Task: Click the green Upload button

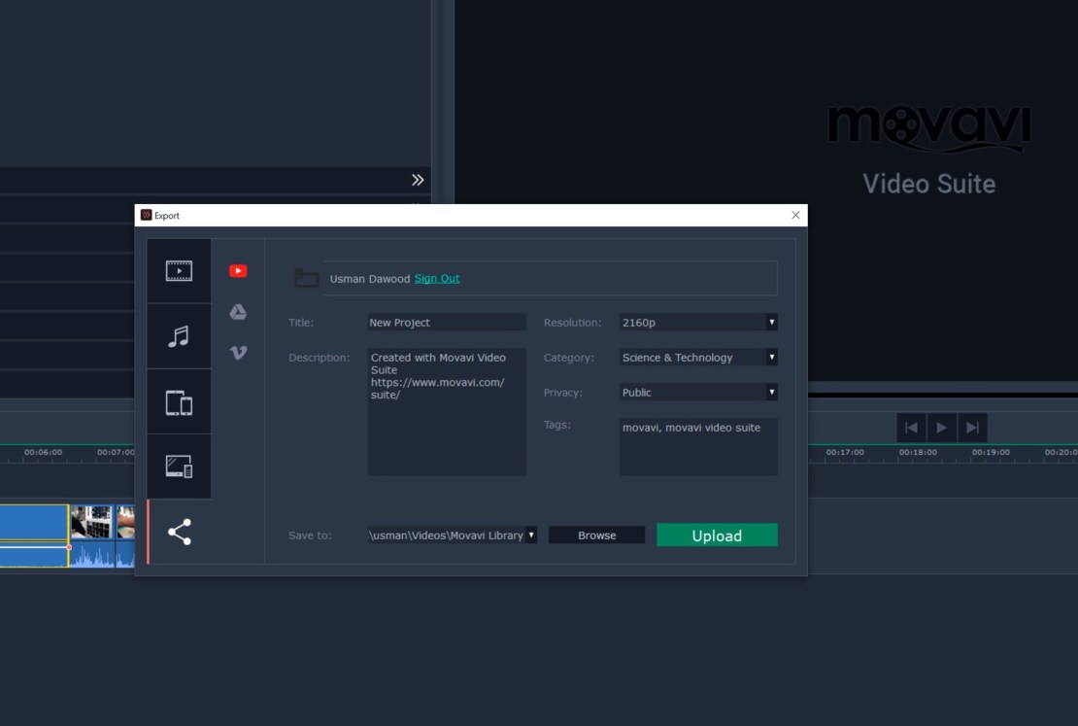Action: 717,535
